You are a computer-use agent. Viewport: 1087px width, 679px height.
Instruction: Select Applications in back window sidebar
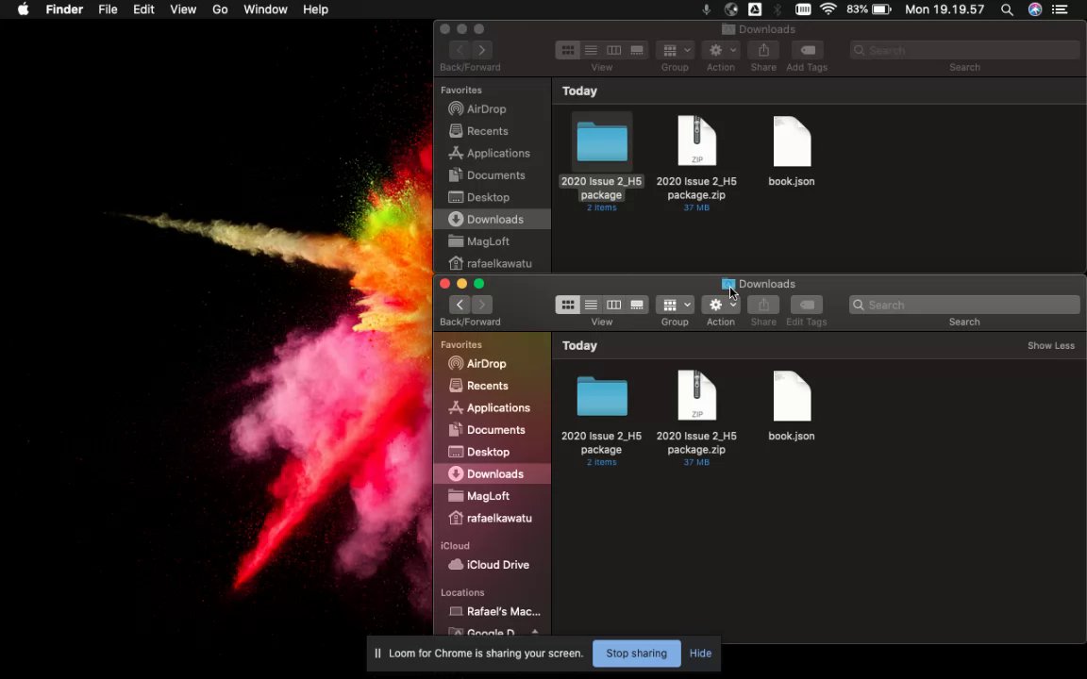492,153
